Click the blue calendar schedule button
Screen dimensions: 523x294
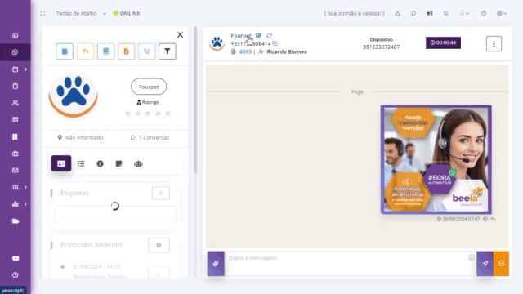pyautogui.click(x=65, y=51)
